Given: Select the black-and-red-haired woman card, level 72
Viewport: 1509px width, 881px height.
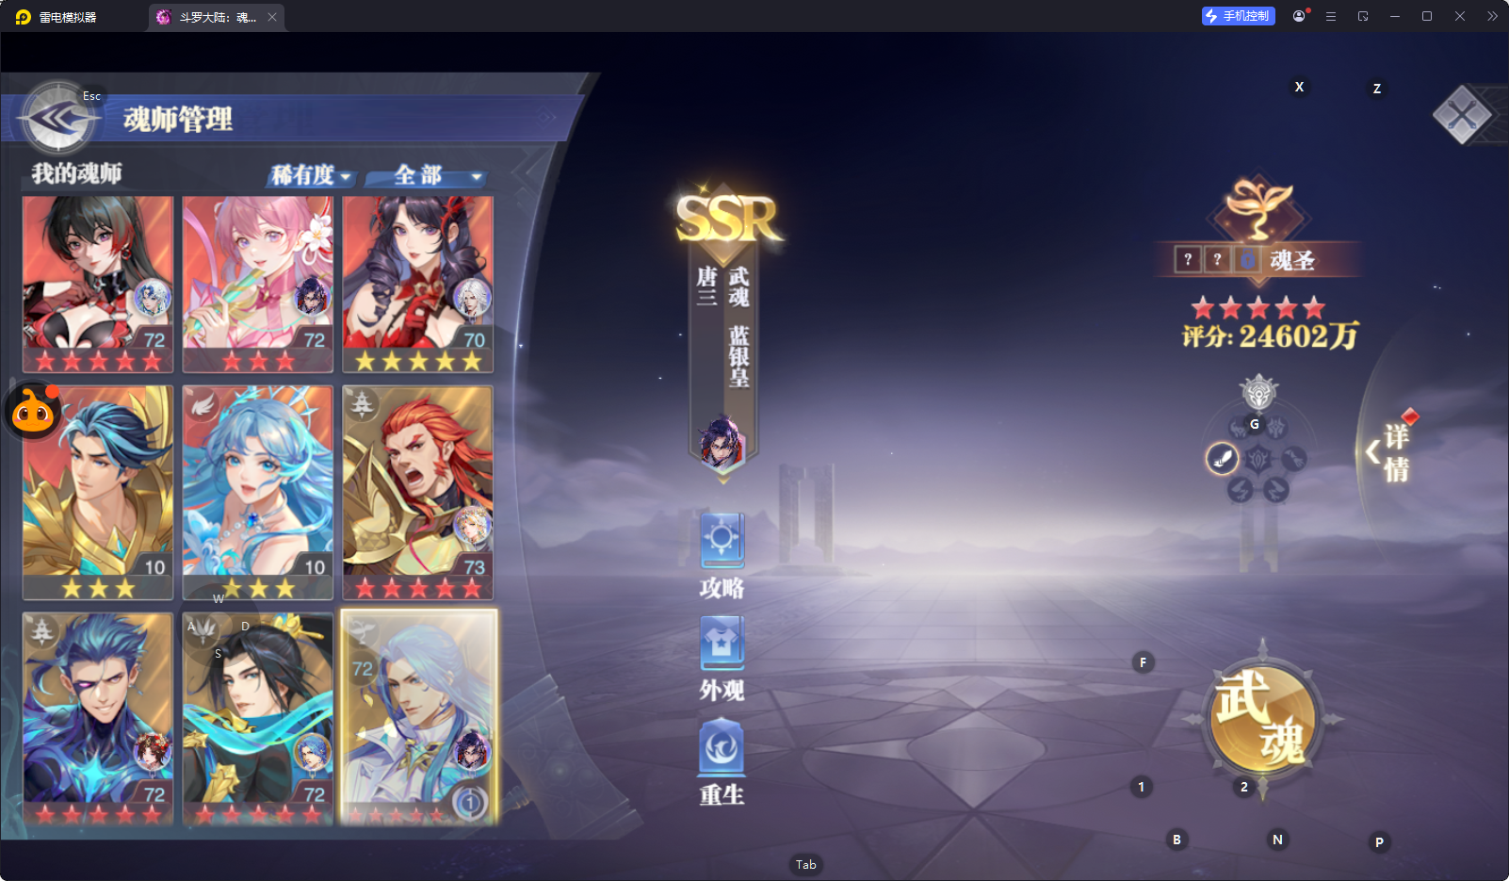Looking at the screenshot, I should click(x=98, y=285).
